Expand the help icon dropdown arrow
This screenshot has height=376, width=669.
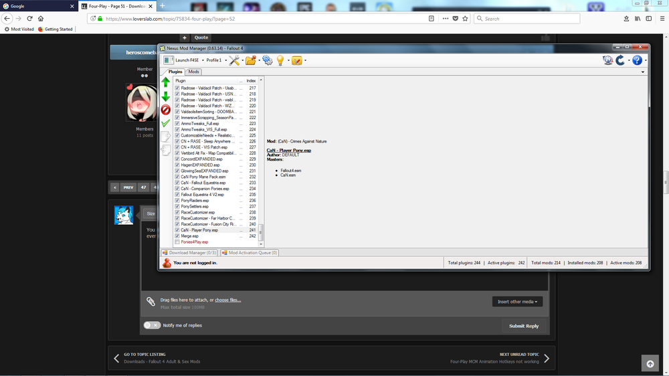coord(646,61)
